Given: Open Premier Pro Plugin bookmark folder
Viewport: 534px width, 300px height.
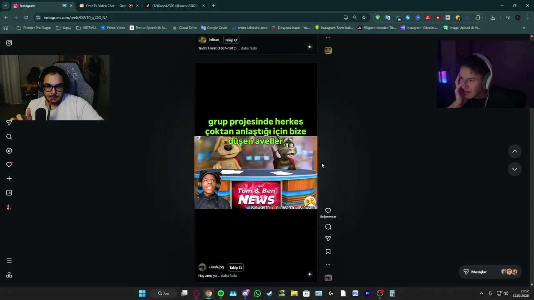Looking at the screenshot, I should (x=34, y=28).
